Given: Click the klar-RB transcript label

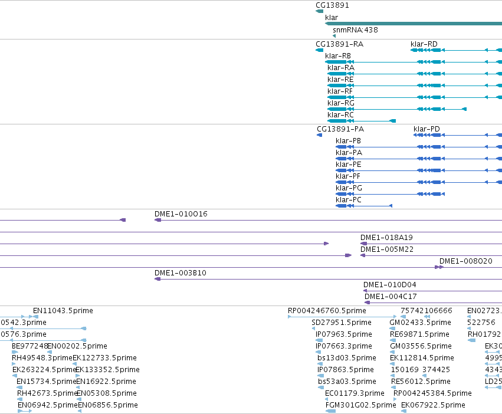Looking at the screenshot, I should [338, 56].
